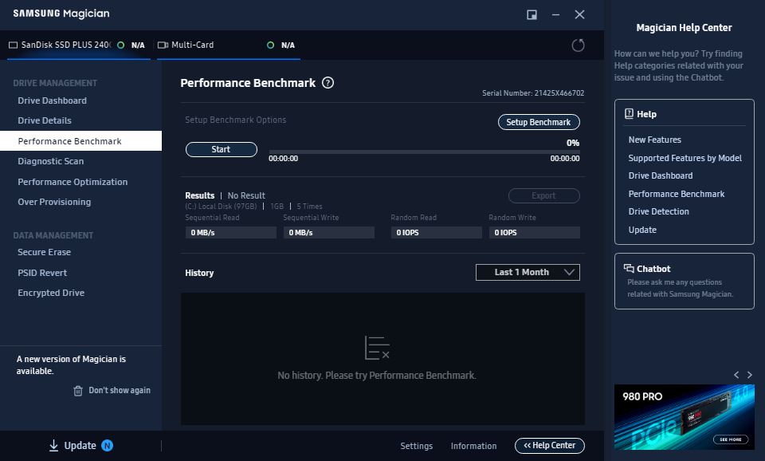Click the Multi-Card green status circle

tap(270, 45)
